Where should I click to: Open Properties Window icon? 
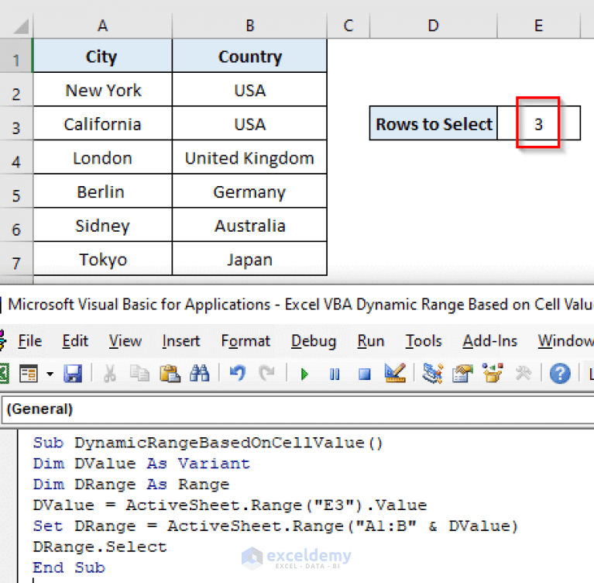click(x=462, y=374)
